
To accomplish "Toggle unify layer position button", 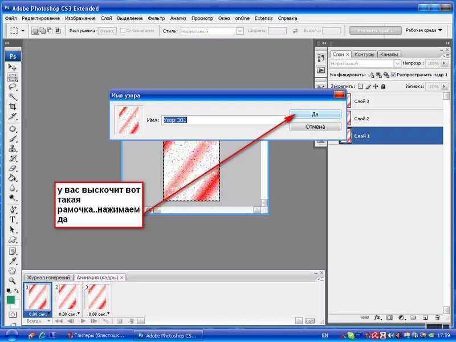I will pyautogui.click(x=372, y=75).
